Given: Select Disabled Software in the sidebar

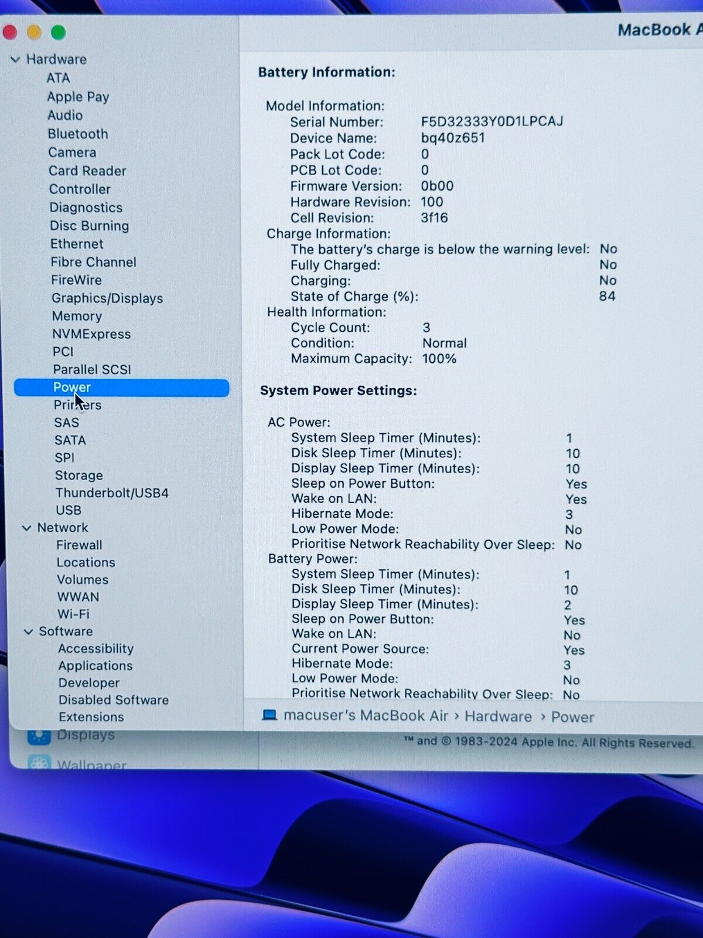Looking at the screenshot, I should coord(114,700).
